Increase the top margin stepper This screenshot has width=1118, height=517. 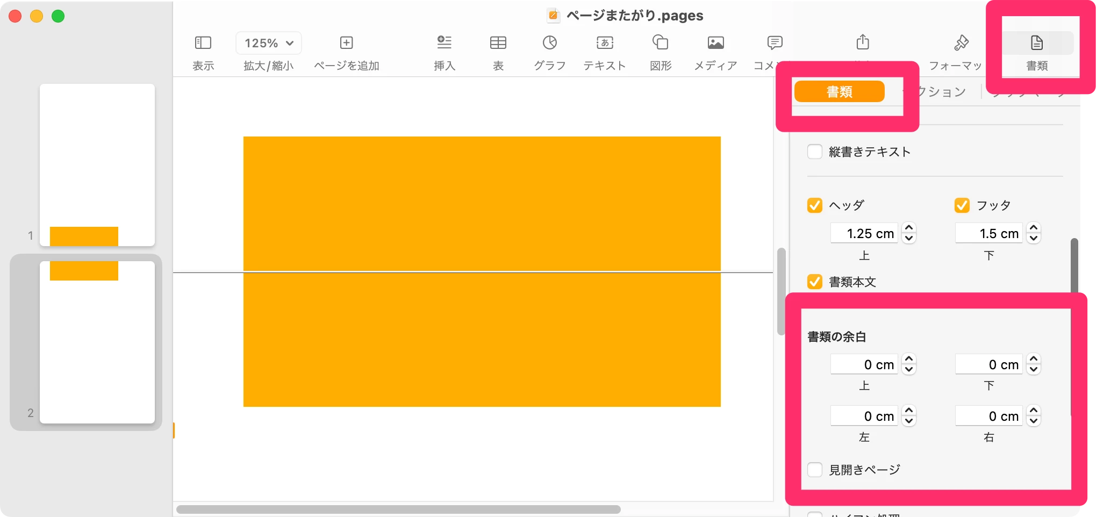point(909,359)
